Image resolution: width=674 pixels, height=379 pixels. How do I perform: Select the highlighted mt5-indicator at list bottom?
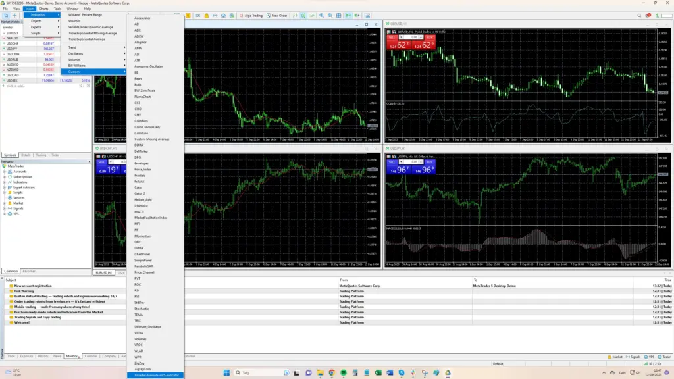coord(155,376)
